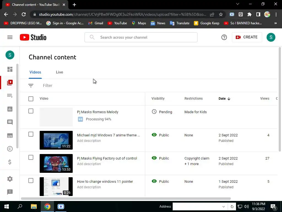282x212 pixels.
Task: Open the volume speaker tray icon
Action: pyautogui.click(x=246, y=206)
